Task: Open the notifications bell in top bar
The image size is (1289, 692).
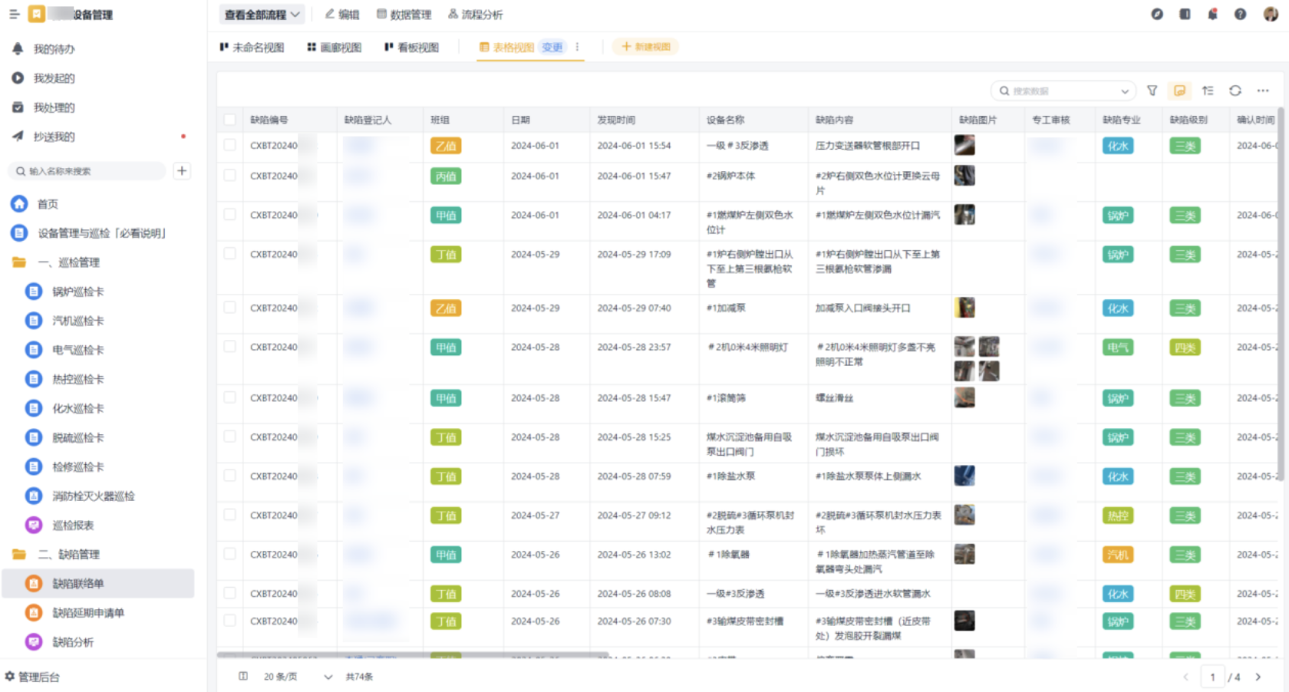Action: click(x=1212, y=14)
